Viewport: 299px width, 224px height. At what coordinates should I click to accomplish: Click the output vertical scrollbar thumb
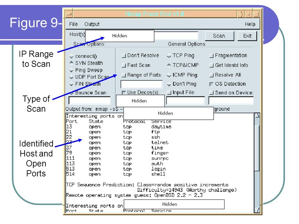257,148
